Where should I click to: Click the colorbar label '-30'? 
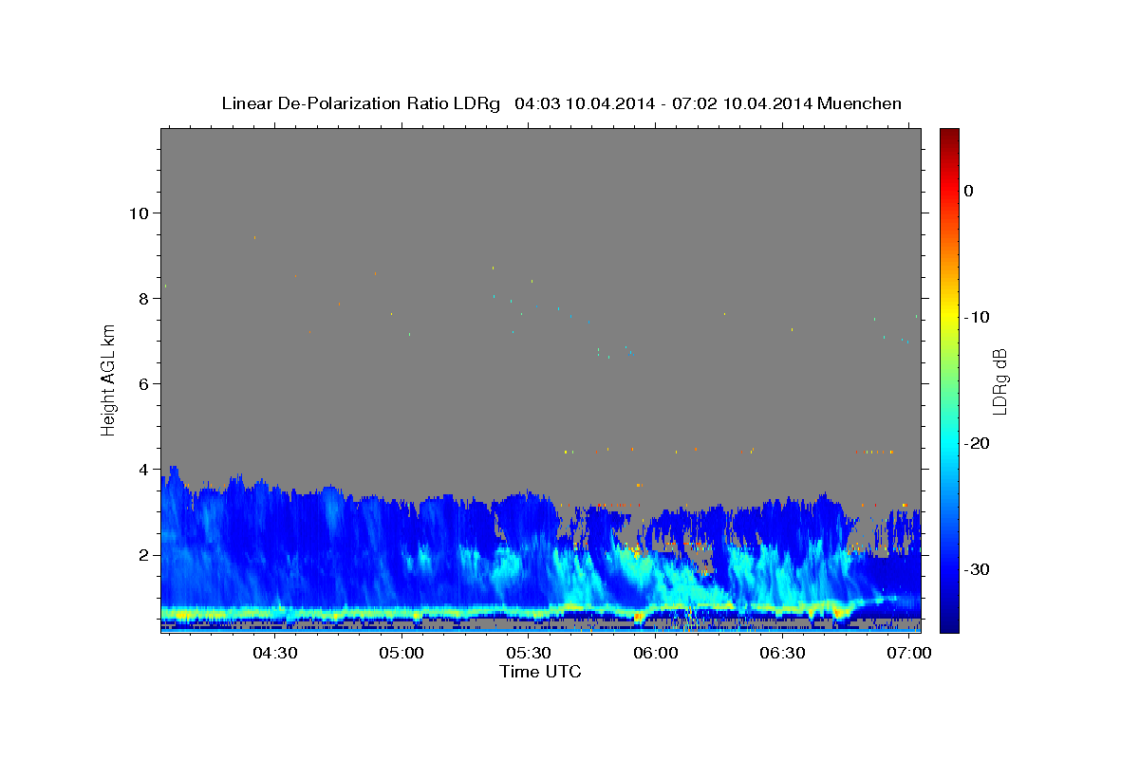pos(978,569)
